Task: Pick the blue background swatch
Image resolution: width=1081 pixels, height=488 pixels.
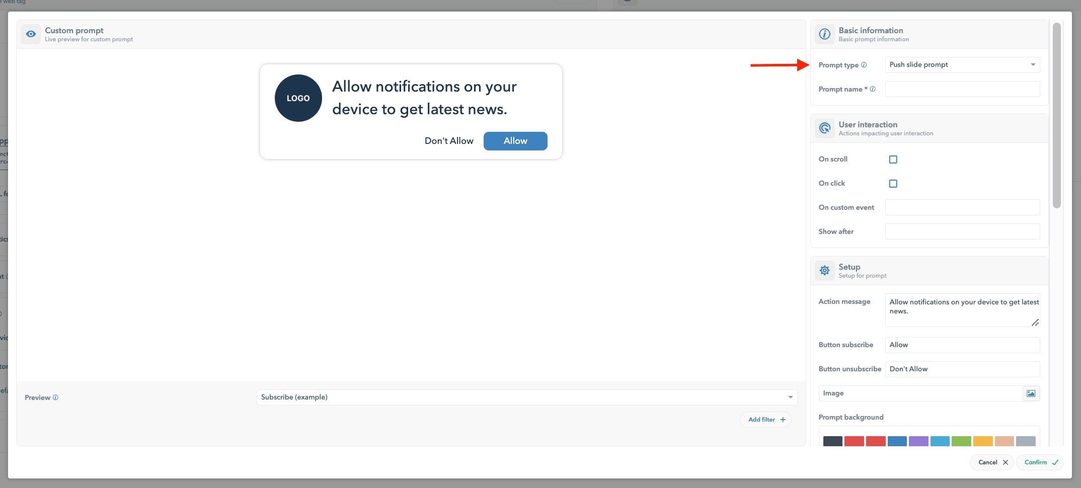Action: click(x=897, y=441)
